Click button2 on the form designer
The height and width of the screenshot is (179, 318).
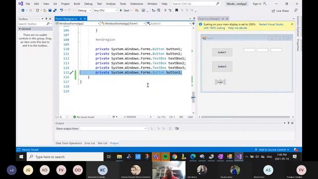pos(222,67)
